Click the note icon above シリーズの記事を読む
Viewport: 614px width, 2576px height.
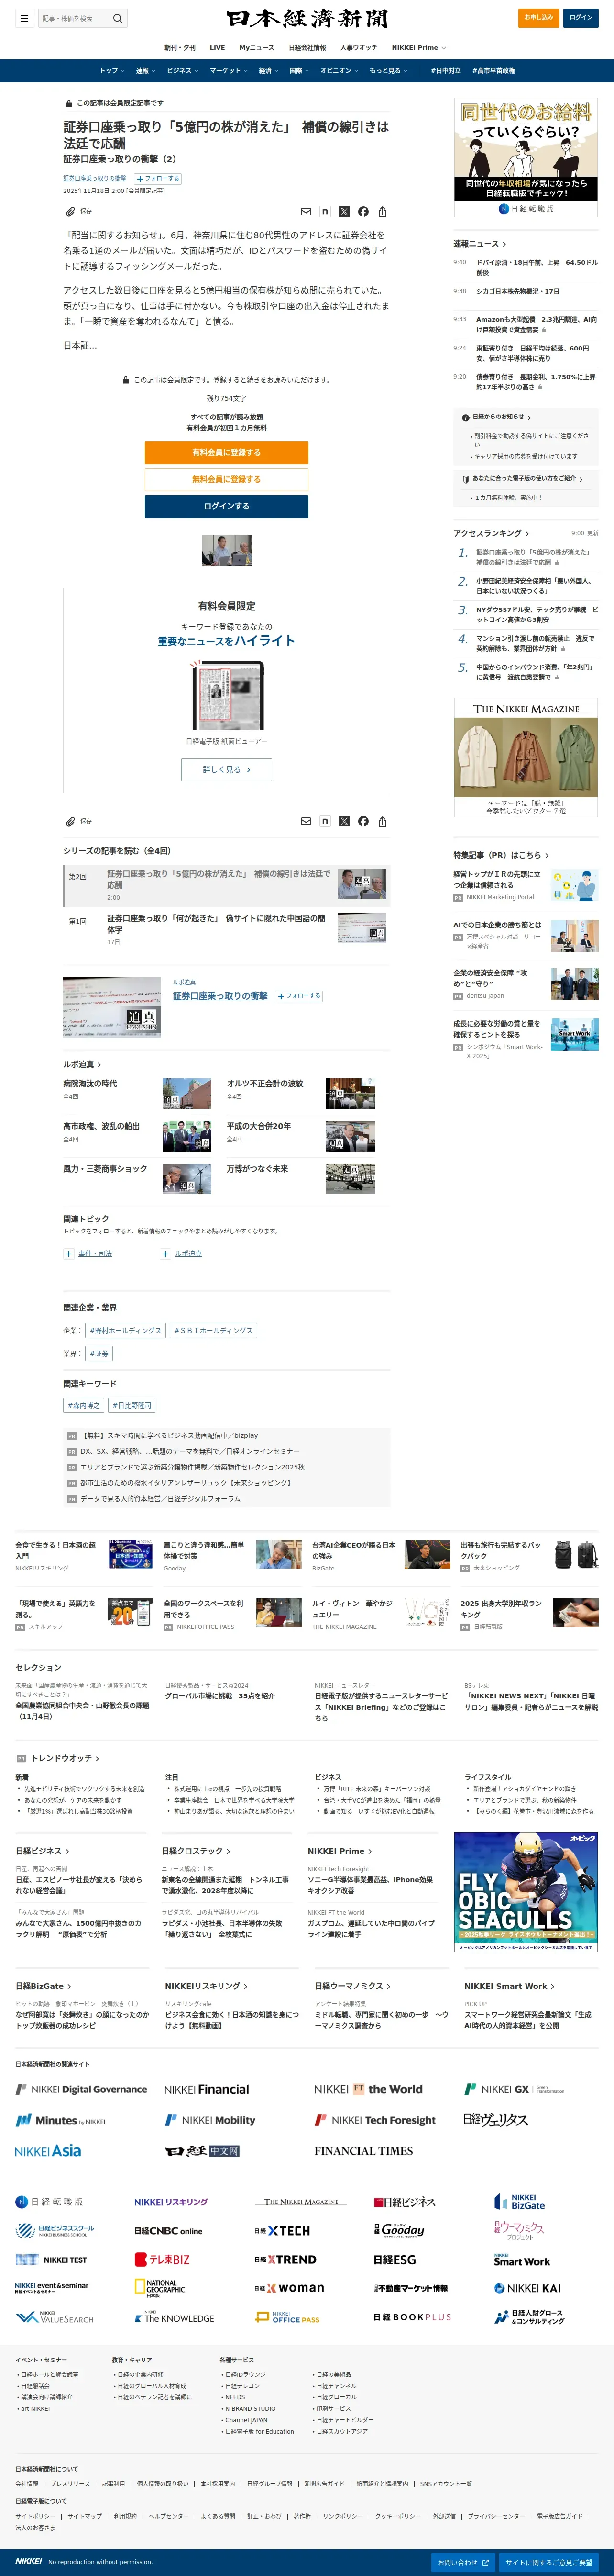coord(325,821)
